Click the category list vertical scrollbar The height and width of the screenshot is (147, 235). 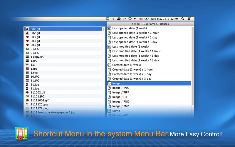coord(193,65)
